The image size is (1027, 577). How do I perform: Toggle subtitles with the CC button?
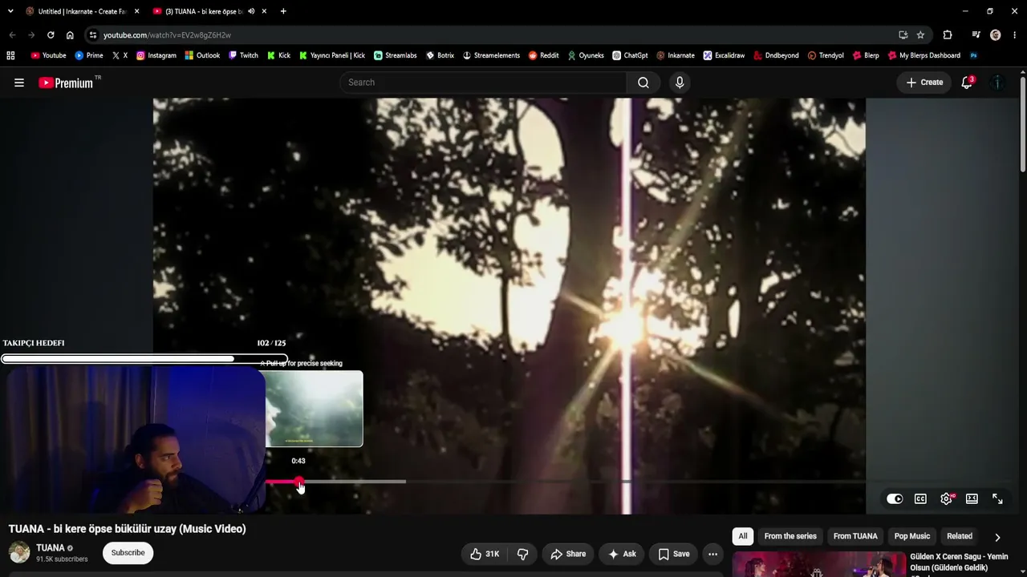click(x=920, y=498)
